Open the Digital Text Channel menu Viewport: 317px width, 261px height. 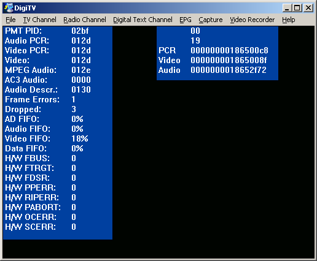point(143,20)
